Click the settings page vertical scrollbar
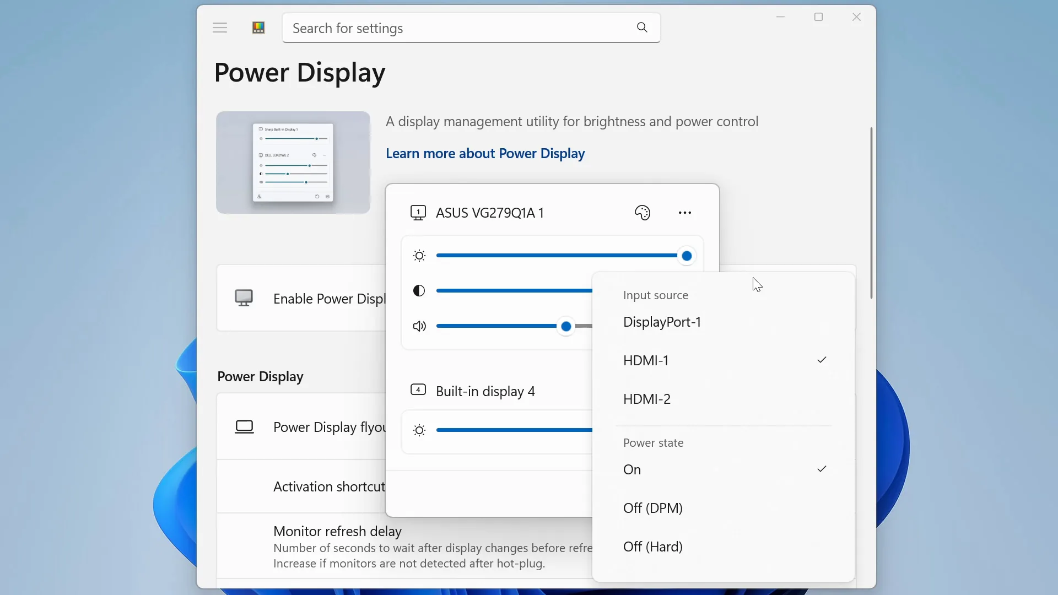 click(x=871, y=213)
